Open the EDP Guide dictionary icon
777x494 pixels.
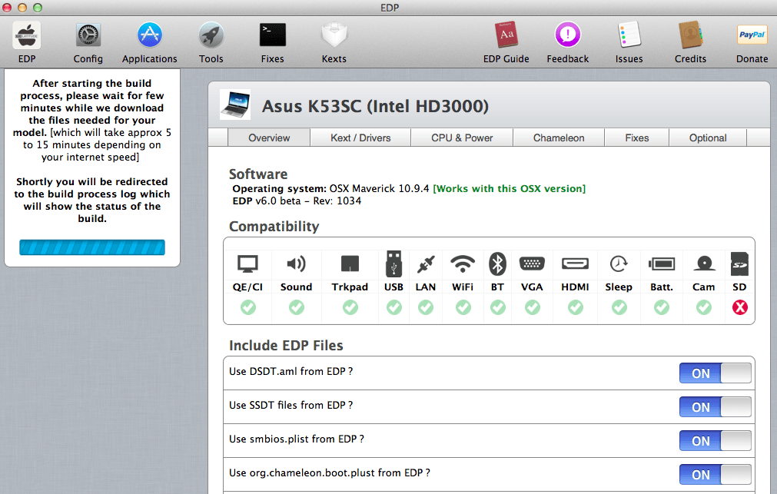tap(506, 35)
